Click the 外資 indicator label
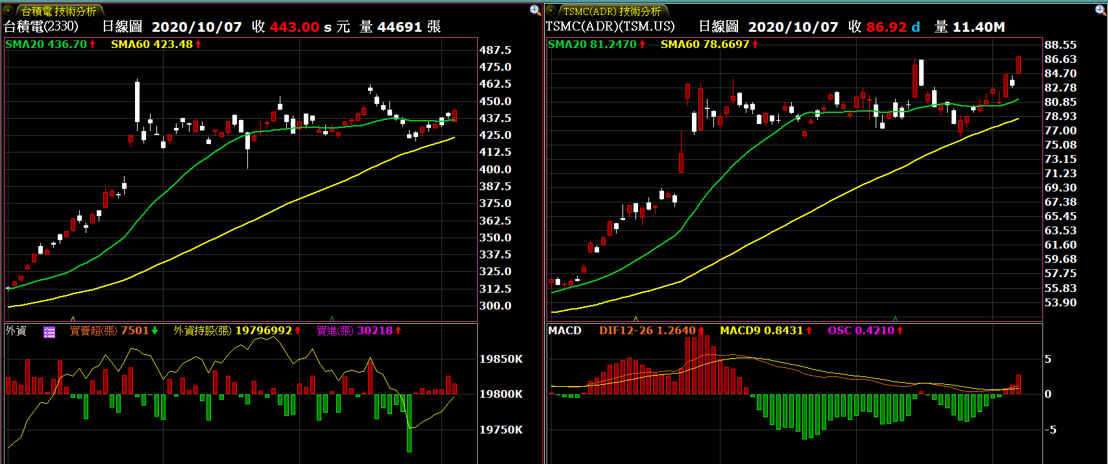Image resolution: width=1108 pixels, height=464 pixels. (16, 331)
